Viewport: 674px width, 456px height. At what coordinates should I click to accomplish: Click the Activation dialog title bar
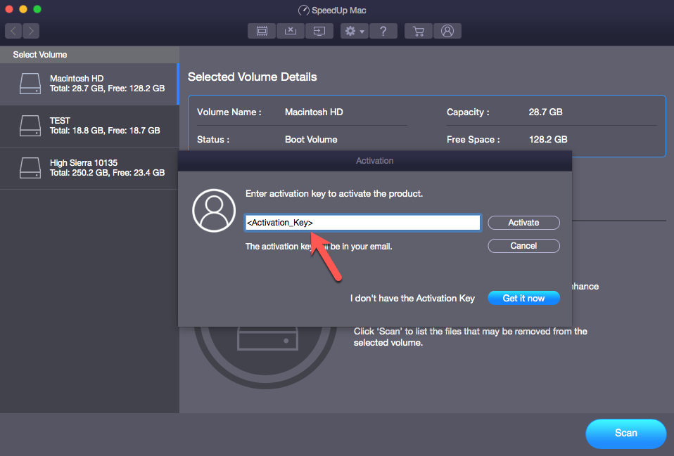[x=375, y=161]
